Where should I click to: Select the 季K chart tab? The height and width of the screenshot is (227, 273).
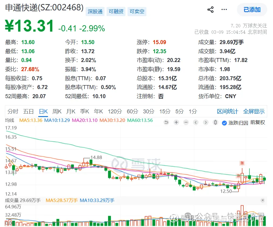point(84,111)
